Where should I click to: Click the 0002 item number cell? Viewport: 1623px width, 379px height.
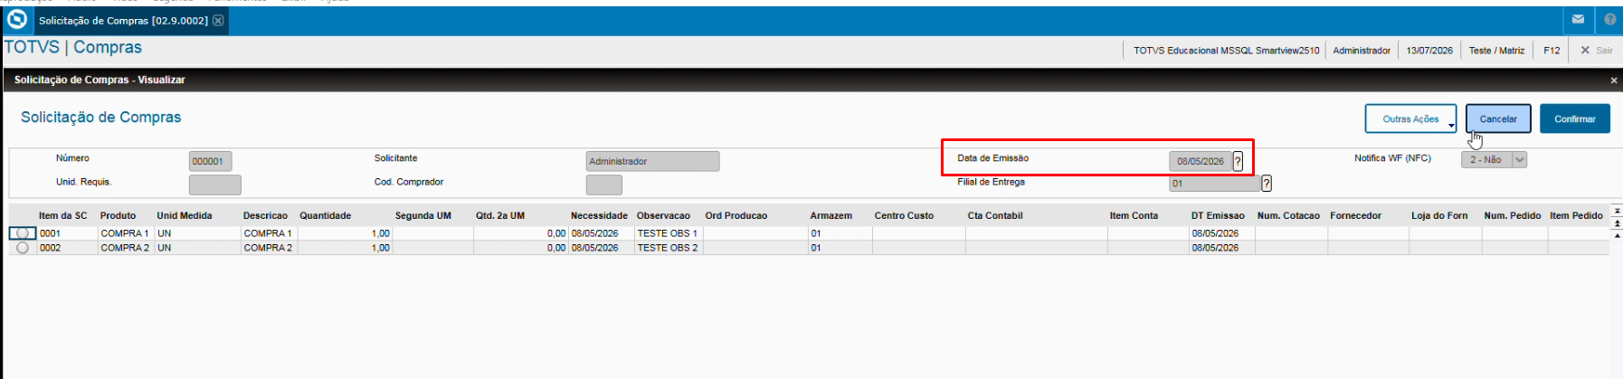click(x=67, y=248)
